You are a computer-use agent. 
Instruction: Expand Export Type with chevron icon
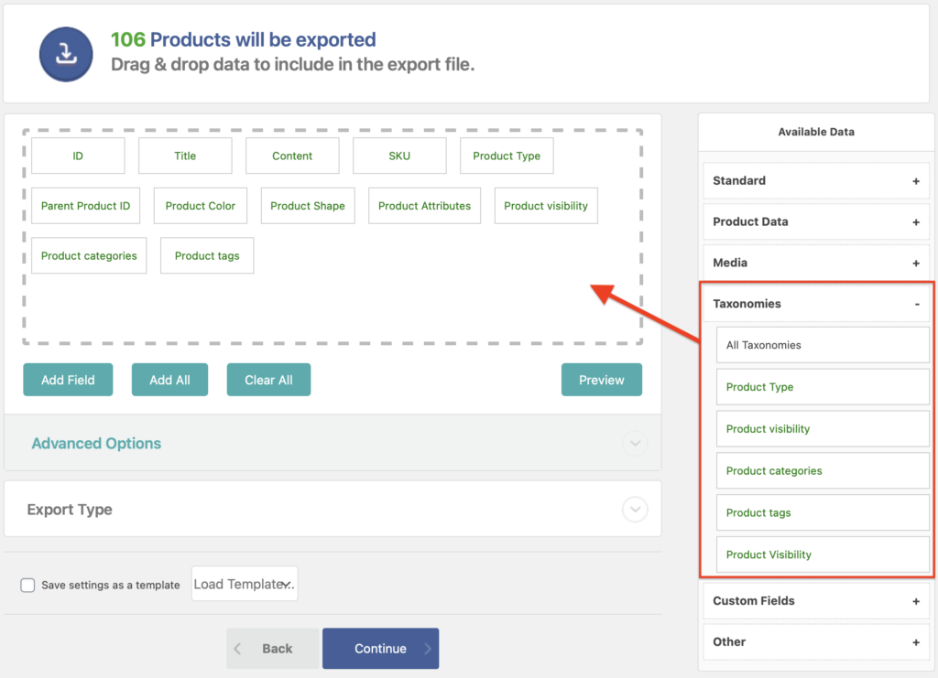click(635, 510)
